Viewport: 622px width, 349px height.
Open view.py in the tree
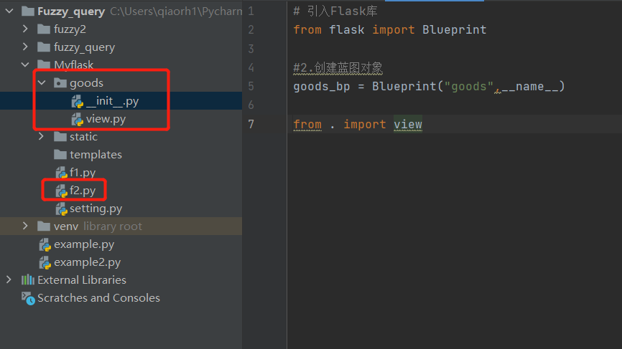pos(106,119)
